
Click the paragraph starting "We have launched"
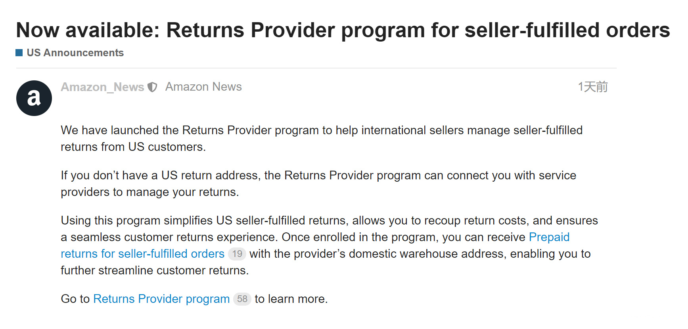coord(321,130)
